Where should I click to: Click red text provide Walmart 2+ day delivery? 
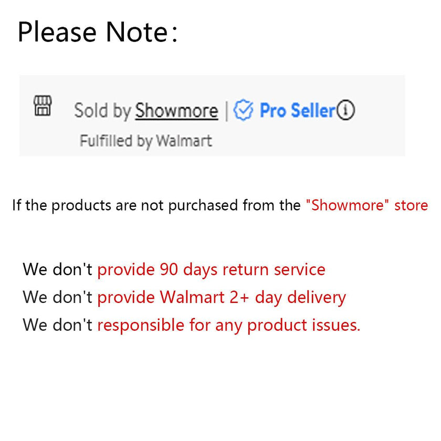[x=222, y=298]
